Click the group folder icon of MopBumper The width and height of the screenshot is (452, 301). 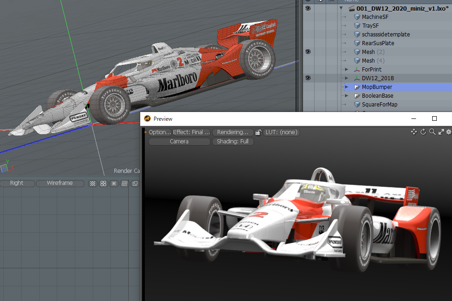click(357, 87)
